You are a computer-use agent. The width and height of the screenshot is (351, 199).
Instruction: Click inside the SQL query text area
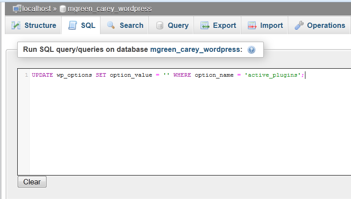pyautogui.click(x=177, y=124)
